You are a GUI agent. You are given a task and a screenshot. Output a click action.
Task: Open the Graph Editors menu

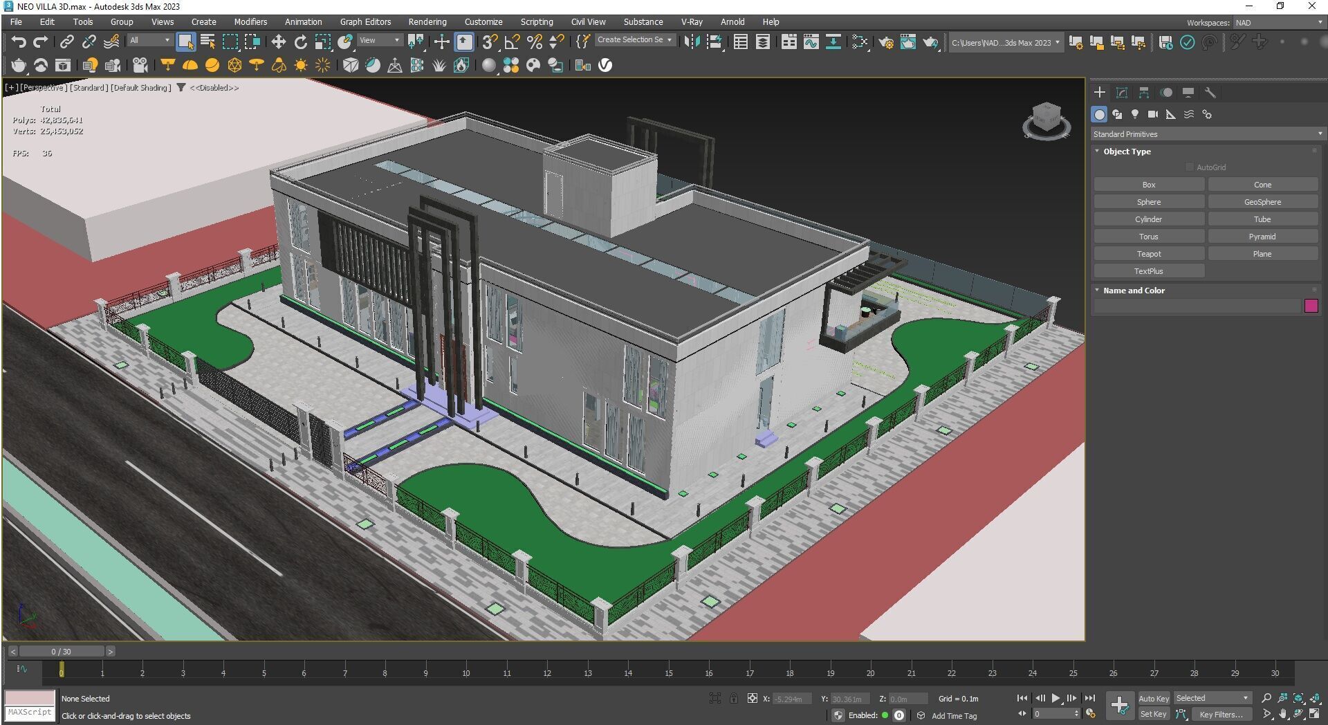[x=365, y=21]
